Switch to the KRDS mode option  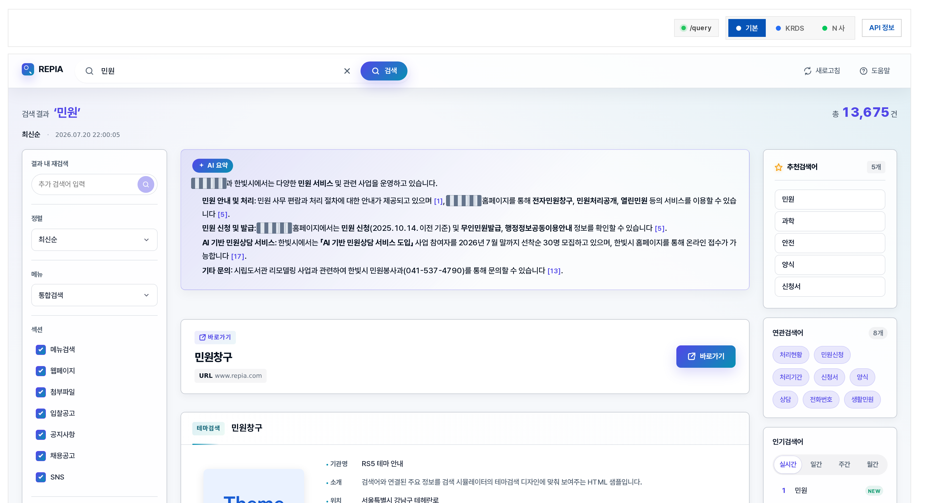(790, 28)
